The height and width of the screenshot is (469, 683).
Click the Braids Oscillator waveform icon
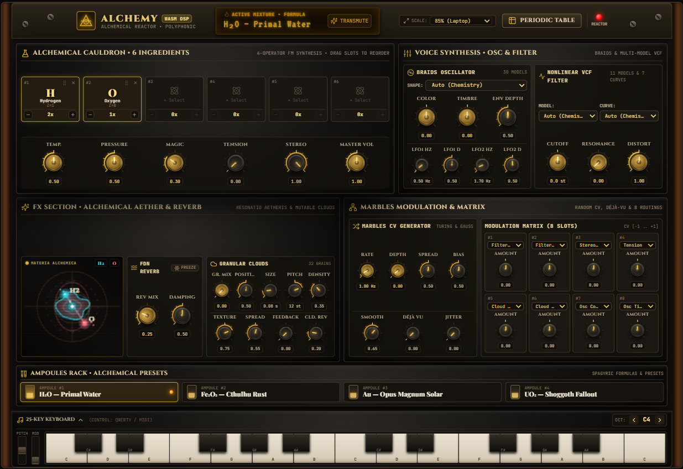click(411, 72)
